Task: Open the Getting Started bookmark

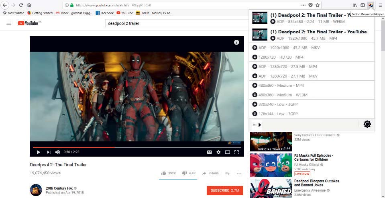Action: 40,13
